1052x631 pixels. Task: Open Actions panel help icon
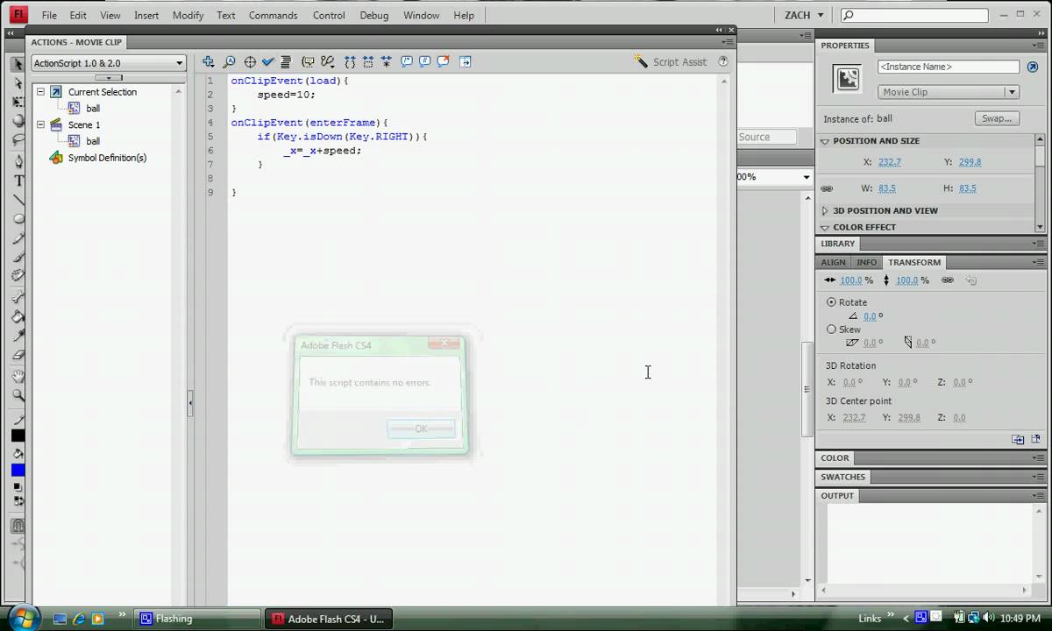coord(723,62)
